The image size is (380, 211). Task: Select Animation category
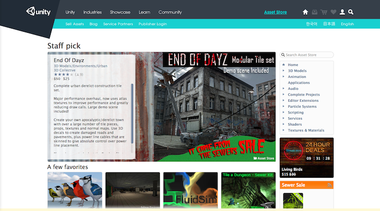(297, 76)
